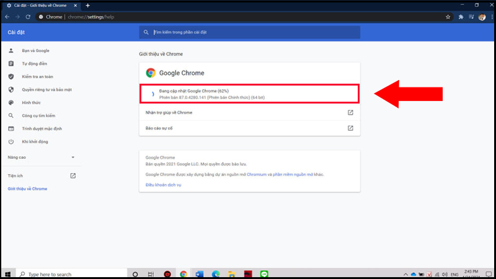Select Giới thiệu về Chrome in sidebar
The height and width of the screenshot is (279, 496).
[x=27, y=188]
